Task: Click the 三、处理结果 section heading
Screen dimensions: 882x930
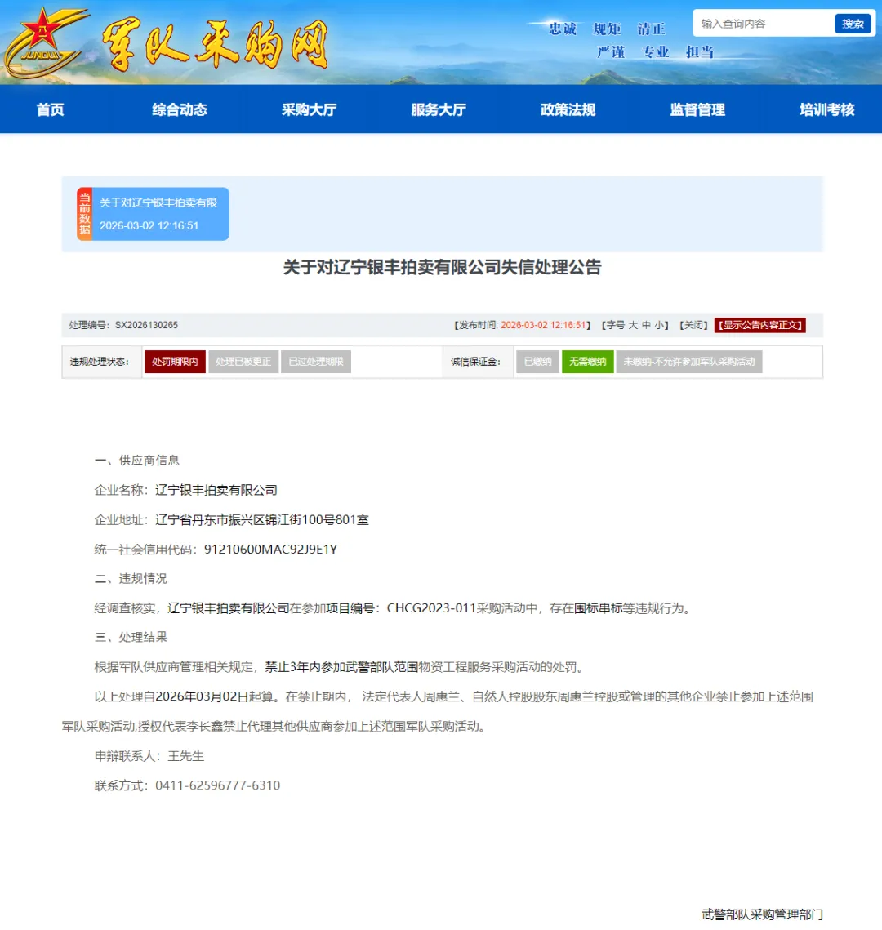Action: (131, 637)
